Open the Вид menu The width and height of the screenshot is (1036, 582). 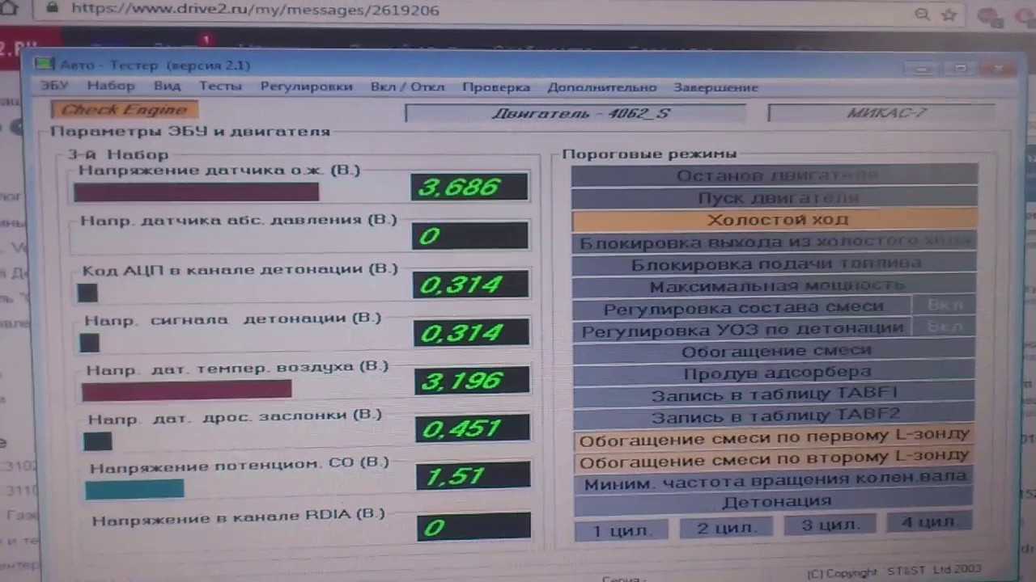click(167, 86)
